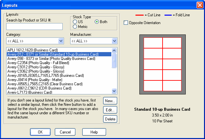Click the Delete button
205x139 pixels.
pos(110,119)
